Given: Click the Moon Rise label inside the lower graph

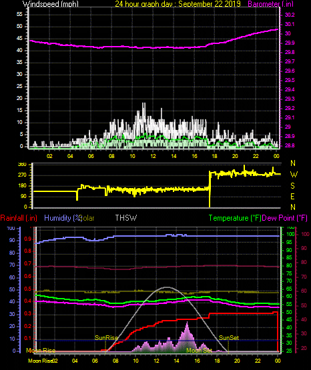Looking at the screenshot, I should (41, 351).
